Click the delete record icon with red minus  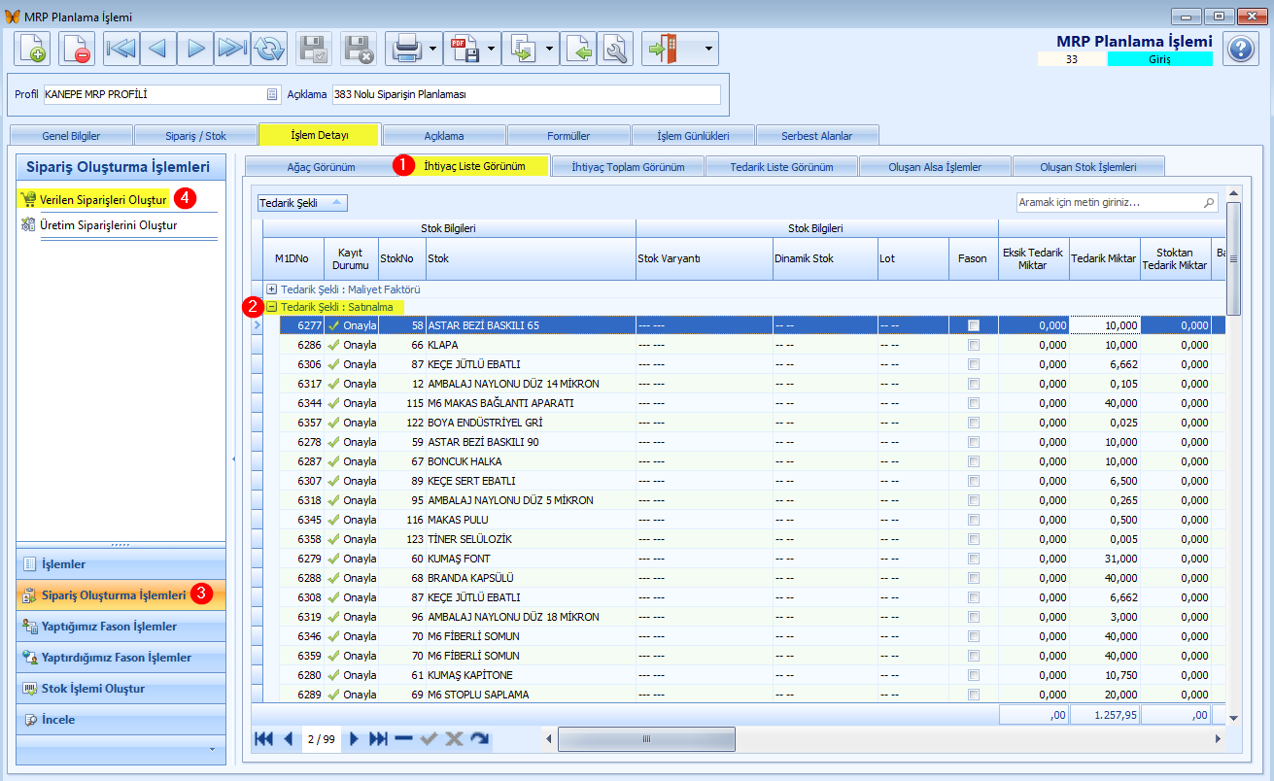pos(77,49)
